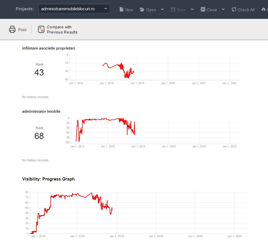Open the Projects dropdown showing administrareimobileblocuri.ro

click(74, 8)
